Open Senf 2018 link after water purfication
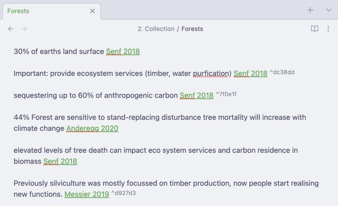This screenshot has height=206, width=338. point(250,73)
